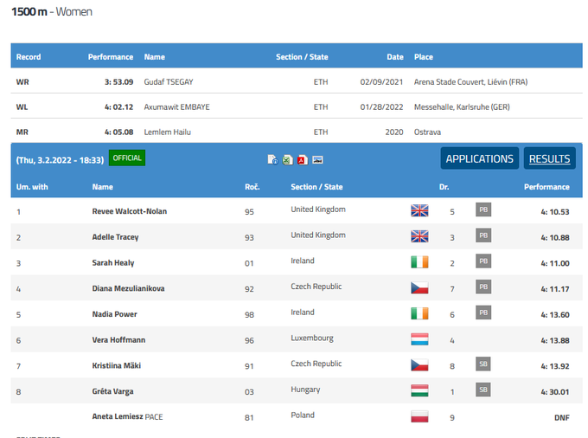588x438 pixels.
Task: Click the record date 02/09/2021
Action: [381, 82]
